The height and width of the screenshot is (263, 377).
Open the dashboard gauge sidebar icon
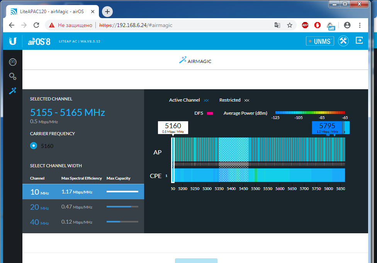13,62
